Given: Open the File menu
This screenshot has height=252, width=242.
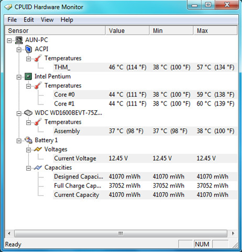Looking at the screenshot, I should pyautogui.click(x=12, y=19).
